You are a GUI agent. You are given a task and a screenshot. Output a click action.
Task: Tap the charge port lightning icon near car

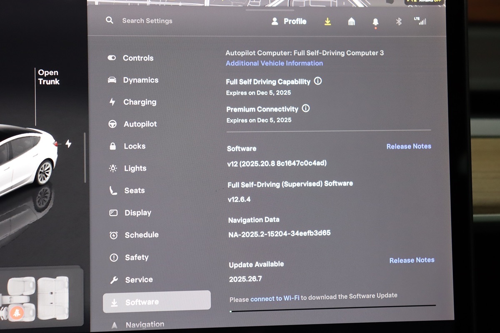click(x=68, y=144)
